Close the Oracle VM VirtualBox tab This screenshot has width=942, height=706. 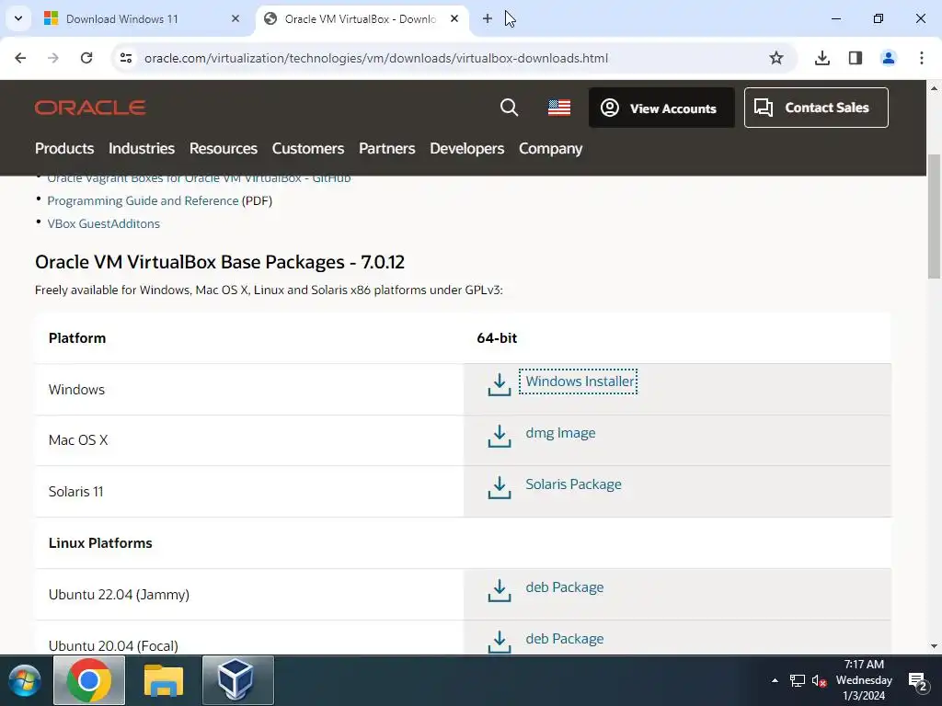coord(454,18)
